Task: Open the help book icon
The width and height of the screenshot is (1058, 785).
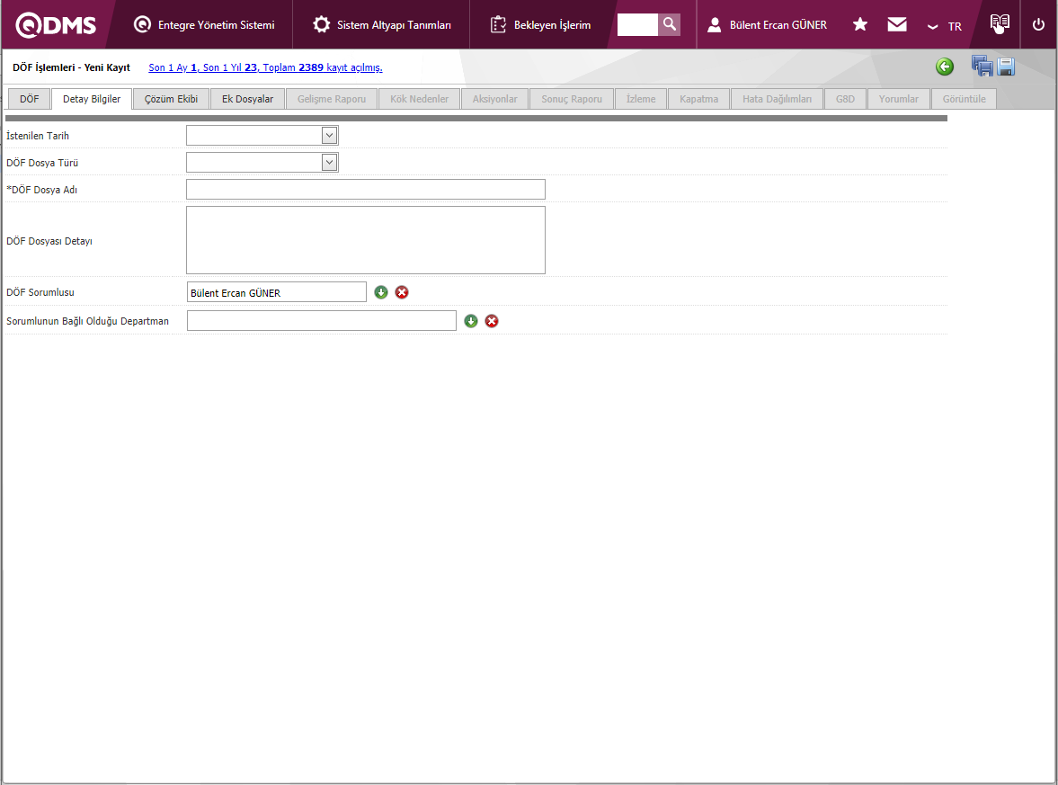Action: click(1000, 23)
